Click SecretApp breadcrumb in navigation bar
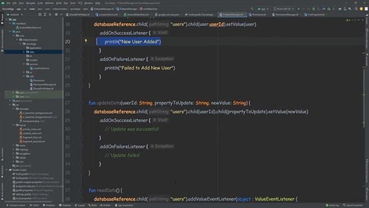Viewport: 369px width, 208px height. tap(8, 9)
